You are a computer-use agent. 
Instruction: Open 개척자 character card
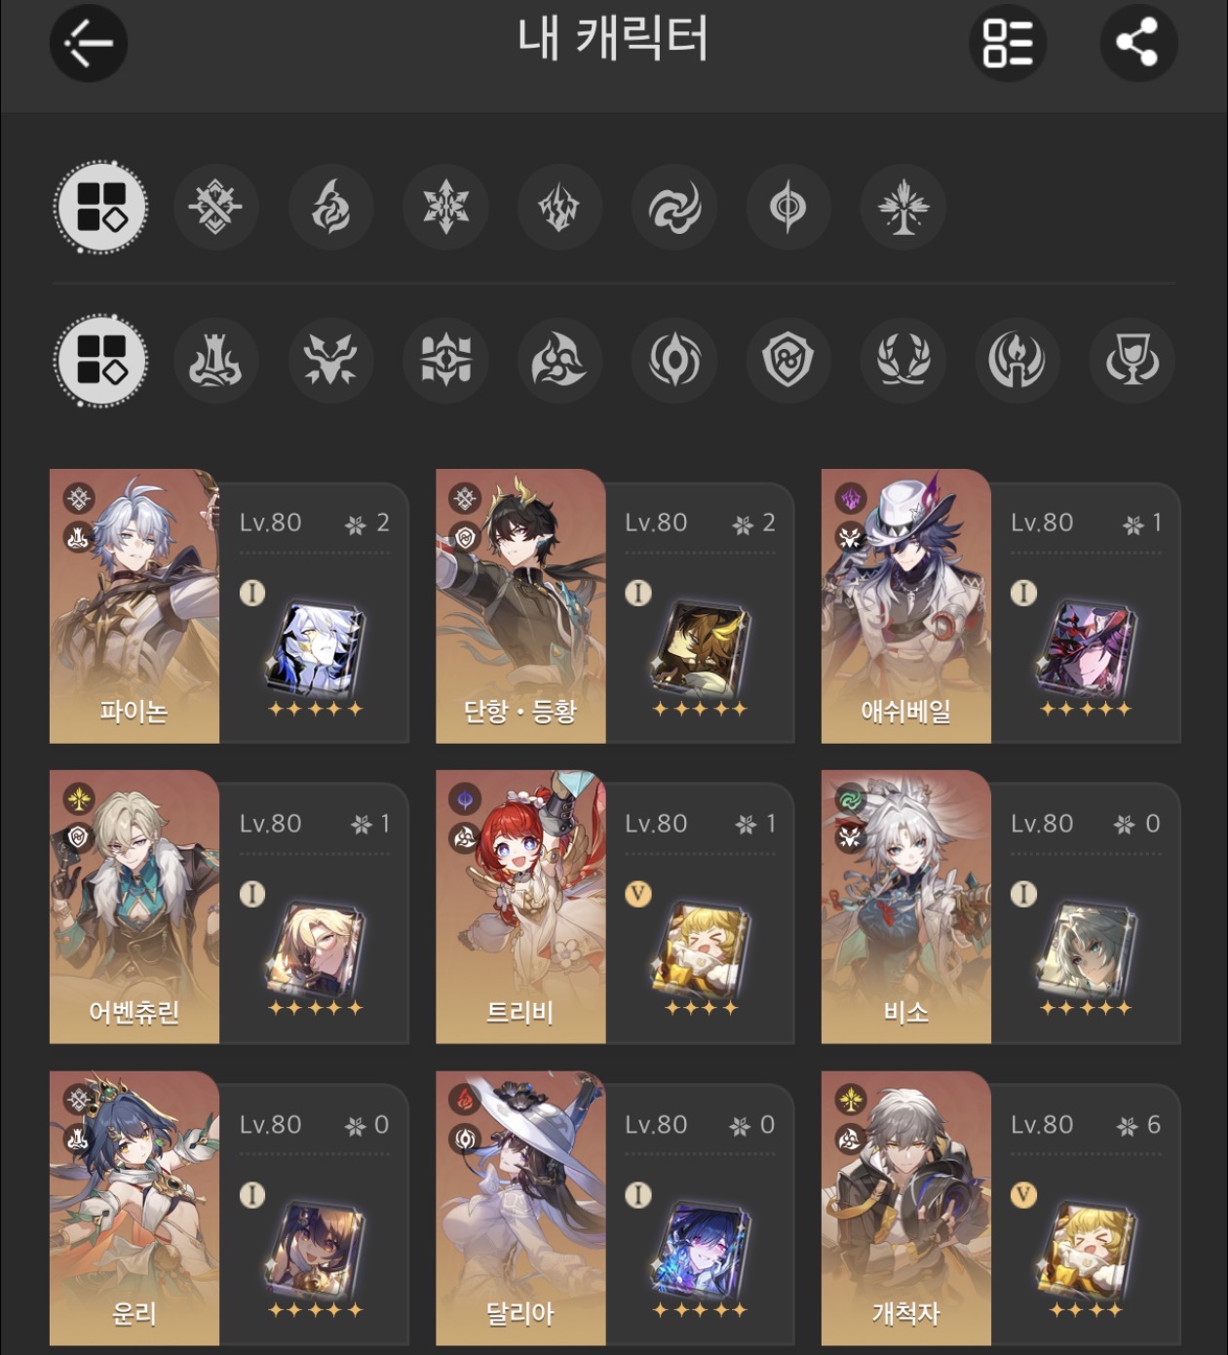pyautogui.click(x=1001, y=1209)
